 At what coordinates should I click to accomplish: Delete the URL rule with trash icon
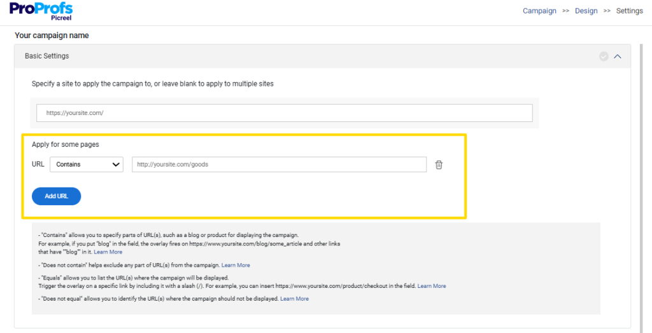coord(439,165)
